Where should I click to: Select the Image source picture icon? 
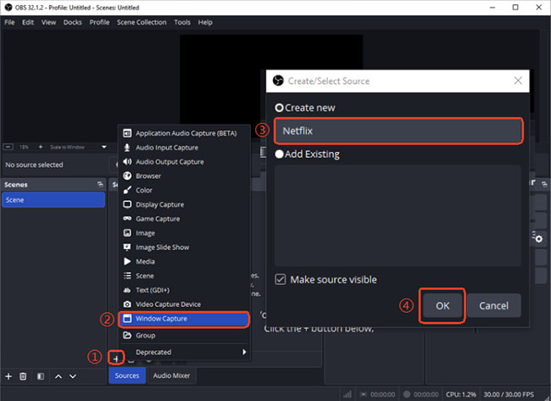click(x=127, y=232)
